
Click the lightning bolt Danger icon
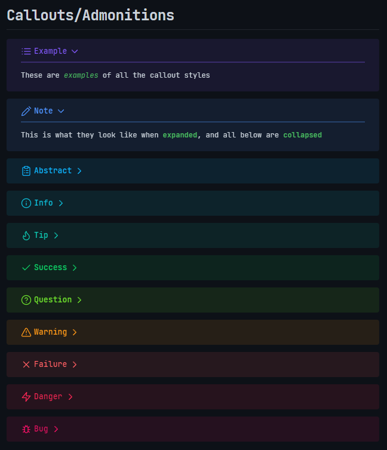coord(26,397)
